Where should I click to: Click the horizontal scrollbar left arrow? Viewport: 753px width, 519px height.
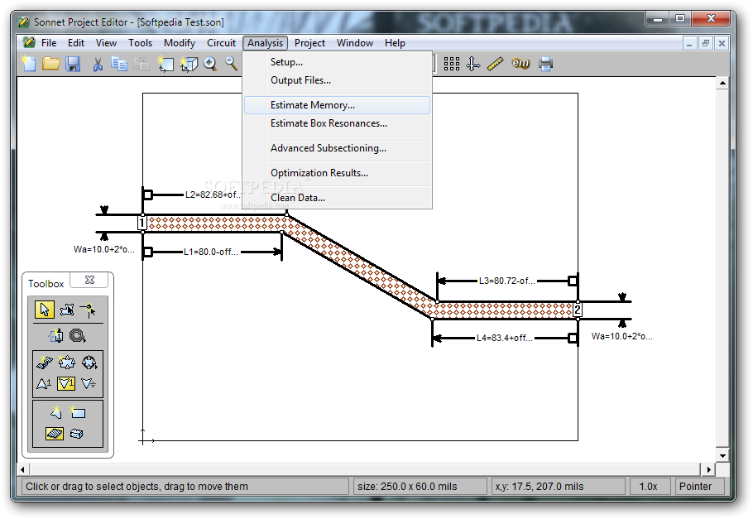pos(23,469)
